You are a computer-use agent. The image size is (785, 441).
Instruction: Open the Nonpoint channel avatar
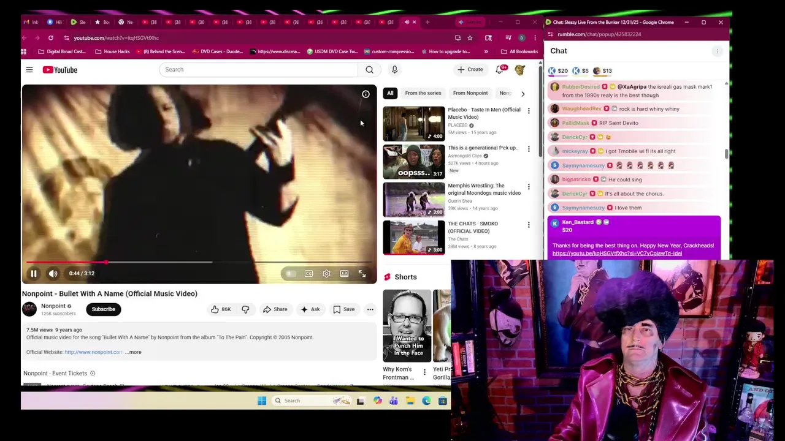click(x=29, y=309)
